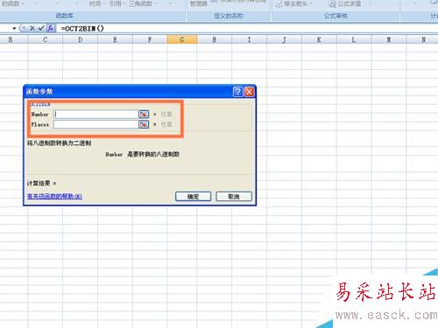Click the 计算结果 label in dialog

(39, 184)
